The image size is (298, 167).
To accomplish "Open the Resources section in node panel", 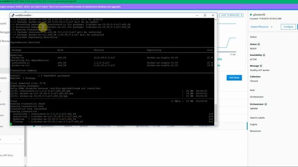I will [x=255, y=131].
